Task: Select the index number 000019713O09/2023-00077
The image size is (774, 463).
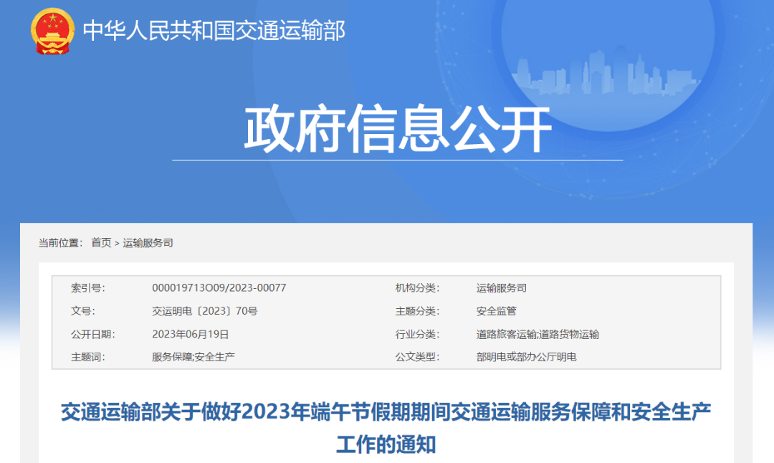Action: (219, 288)
